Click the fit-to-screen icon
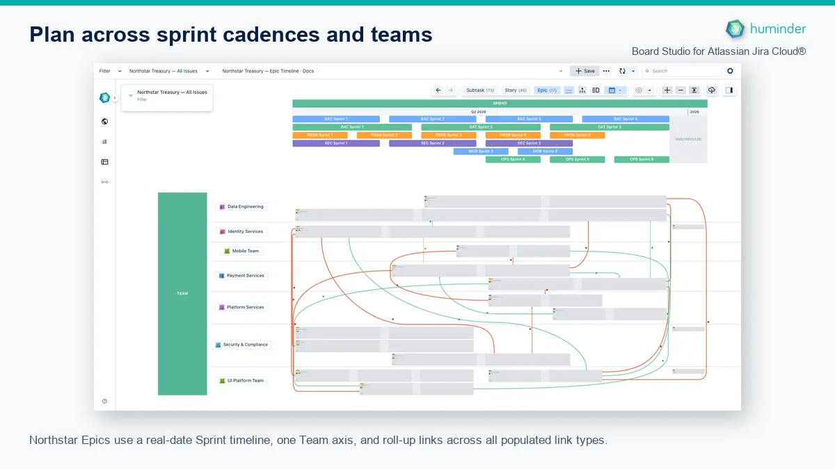The image size is (835, 469). 694,90
